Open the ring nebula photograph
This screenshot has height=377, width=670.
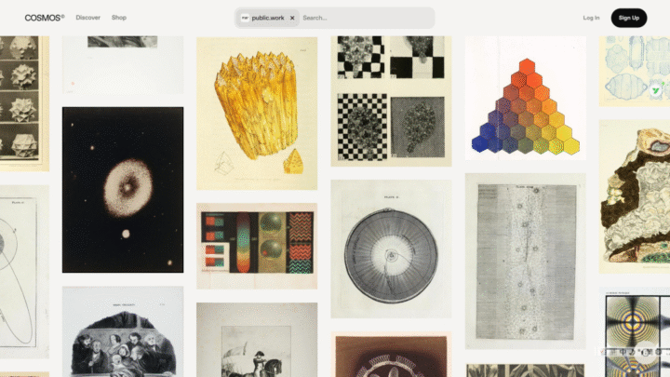pyautogui.click(x=123, y=190)
